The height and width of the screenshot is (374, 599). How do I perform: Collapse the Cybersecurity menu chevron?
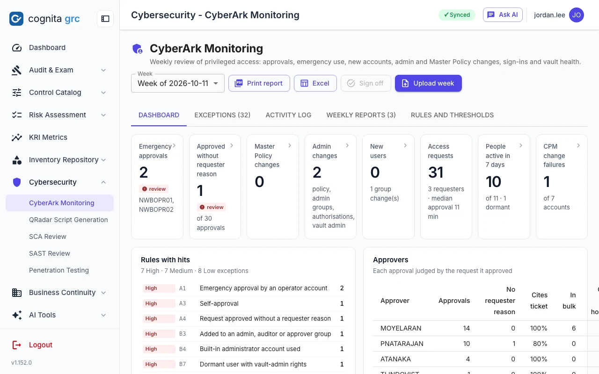click(103, 182)
